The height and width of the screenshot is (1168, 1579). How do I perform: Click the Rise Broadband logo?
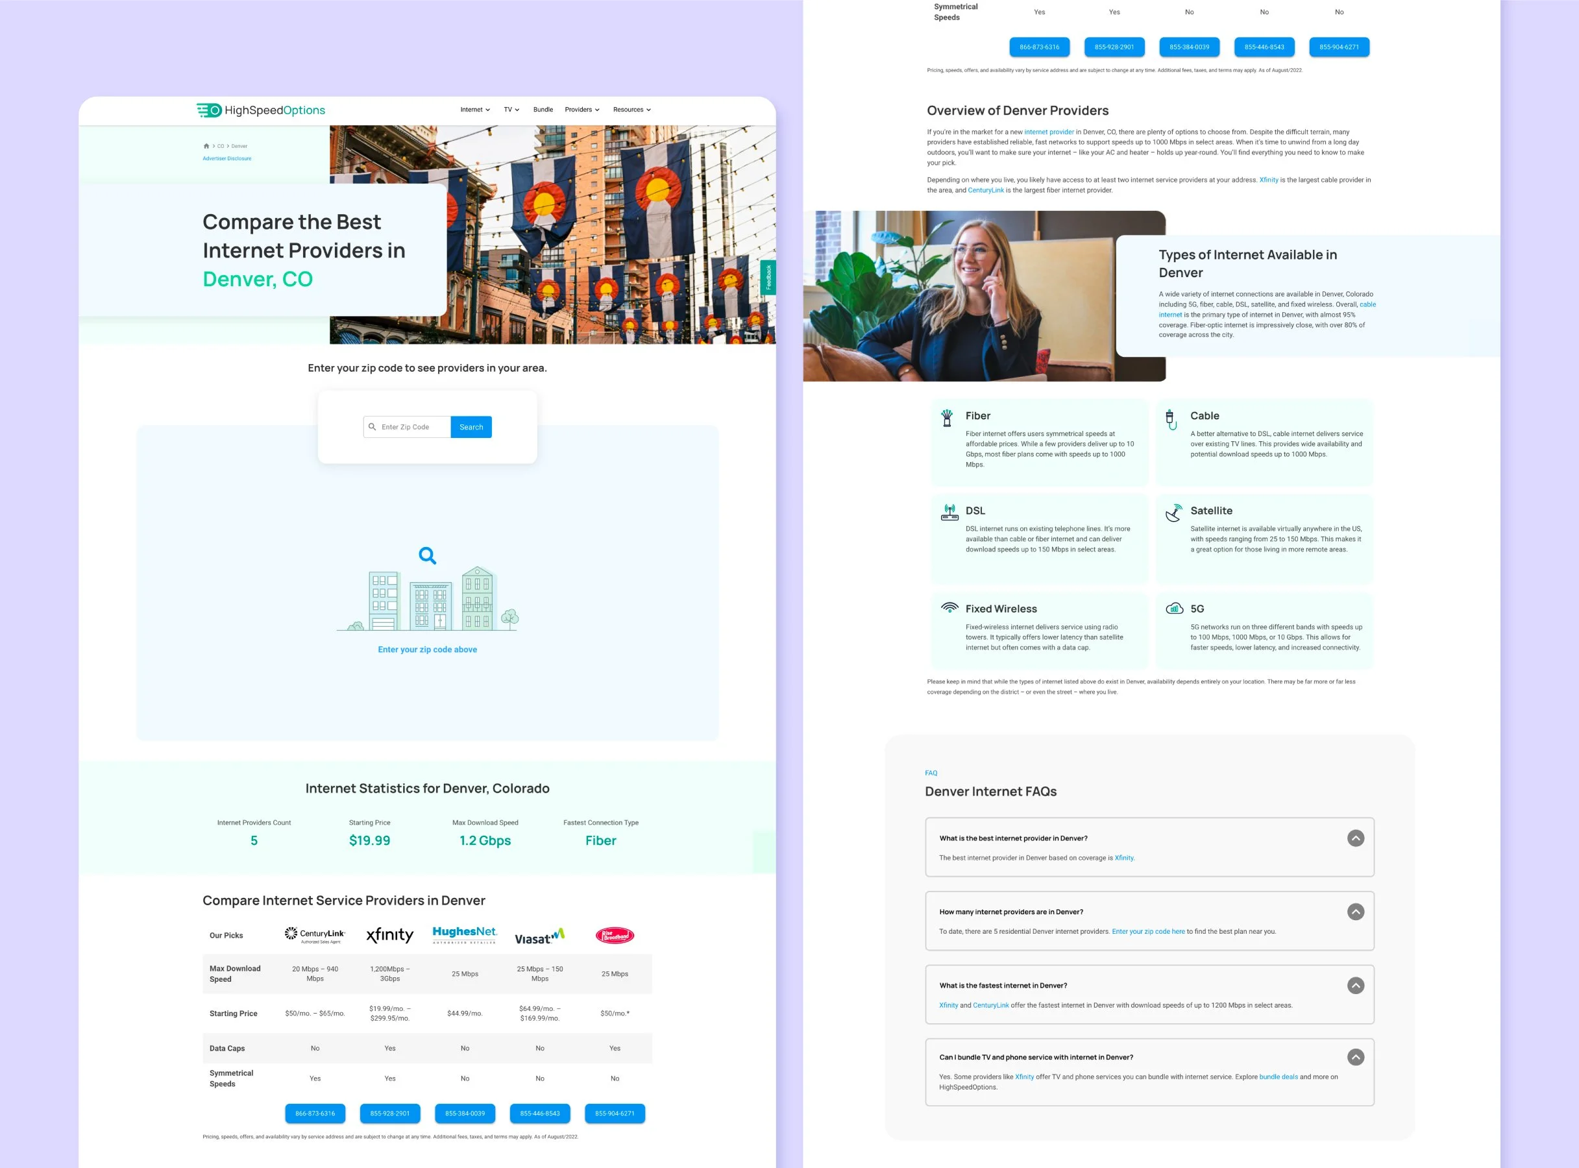tap(615, 936)
